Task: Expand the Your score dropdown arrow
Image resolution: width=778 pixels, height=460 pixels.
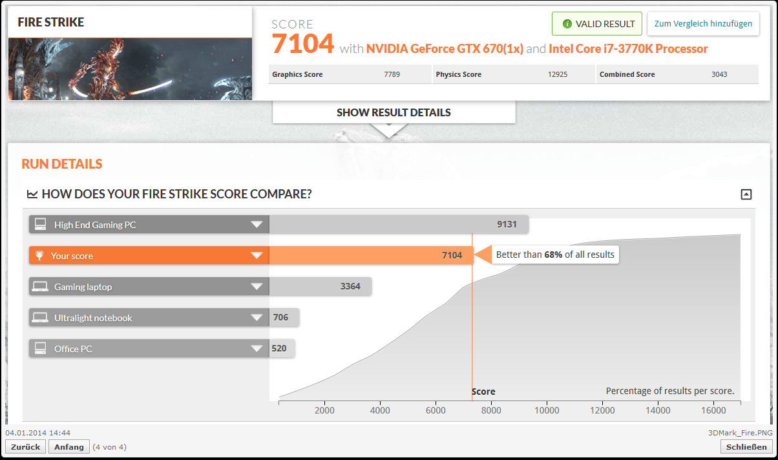Action: coord(257,256)
